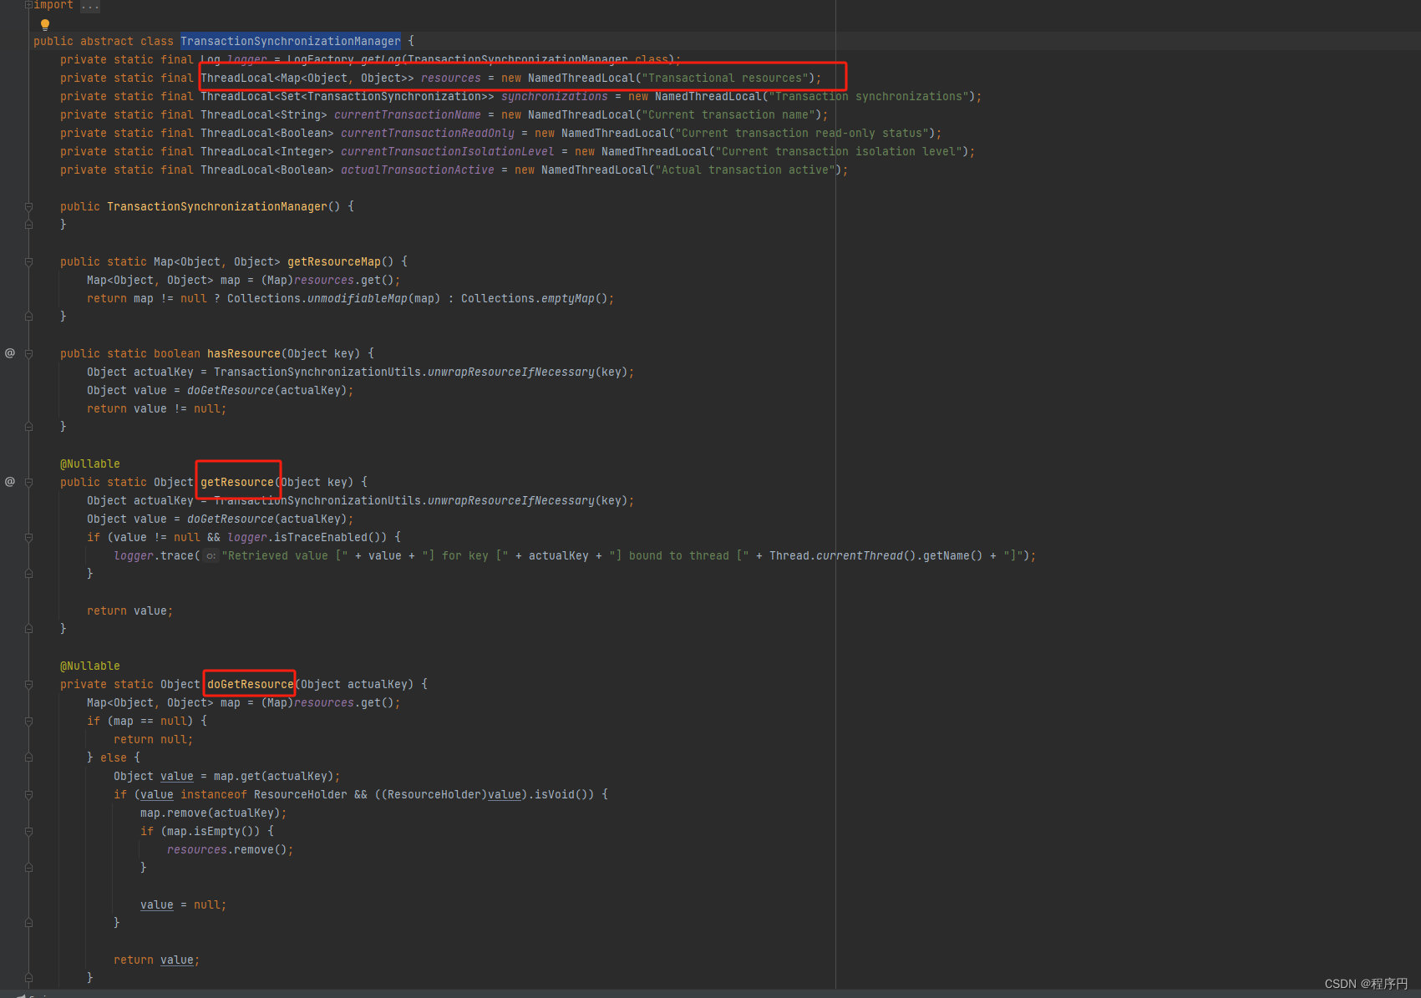Click the resources.remove() method call
The image size is (1421, 998).
tap(231, 849)
